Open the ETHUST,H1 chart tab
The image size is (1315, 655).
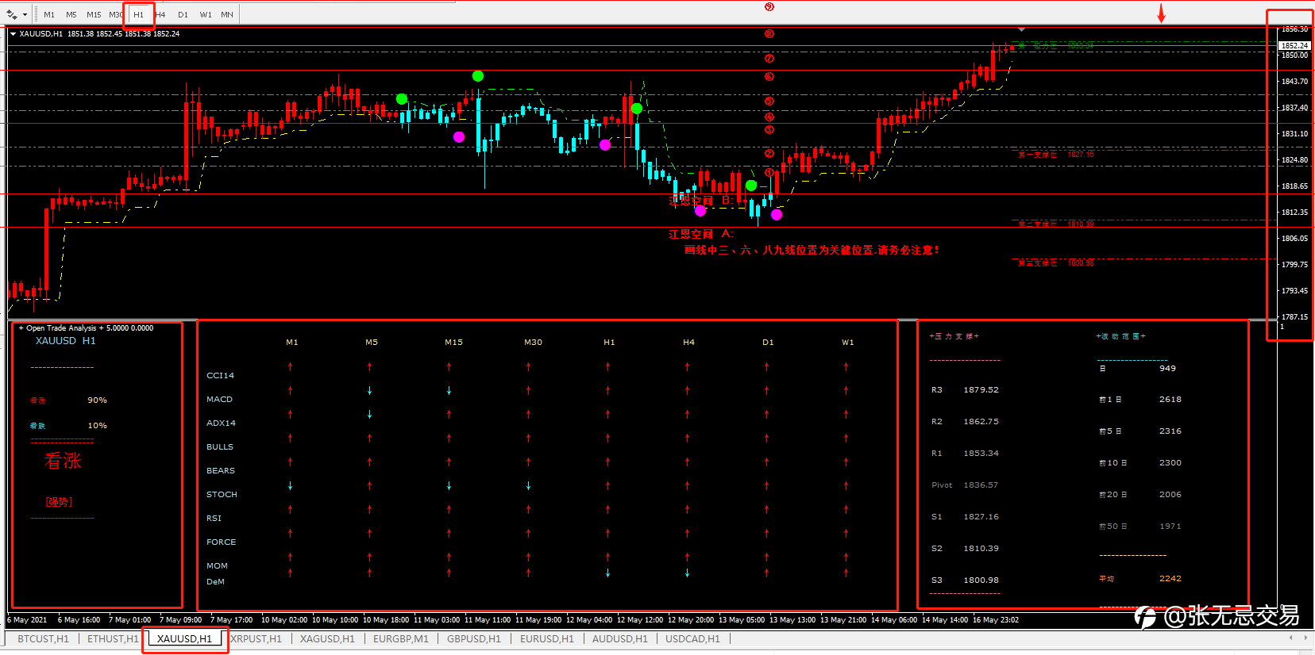click(x=113, y=638)
